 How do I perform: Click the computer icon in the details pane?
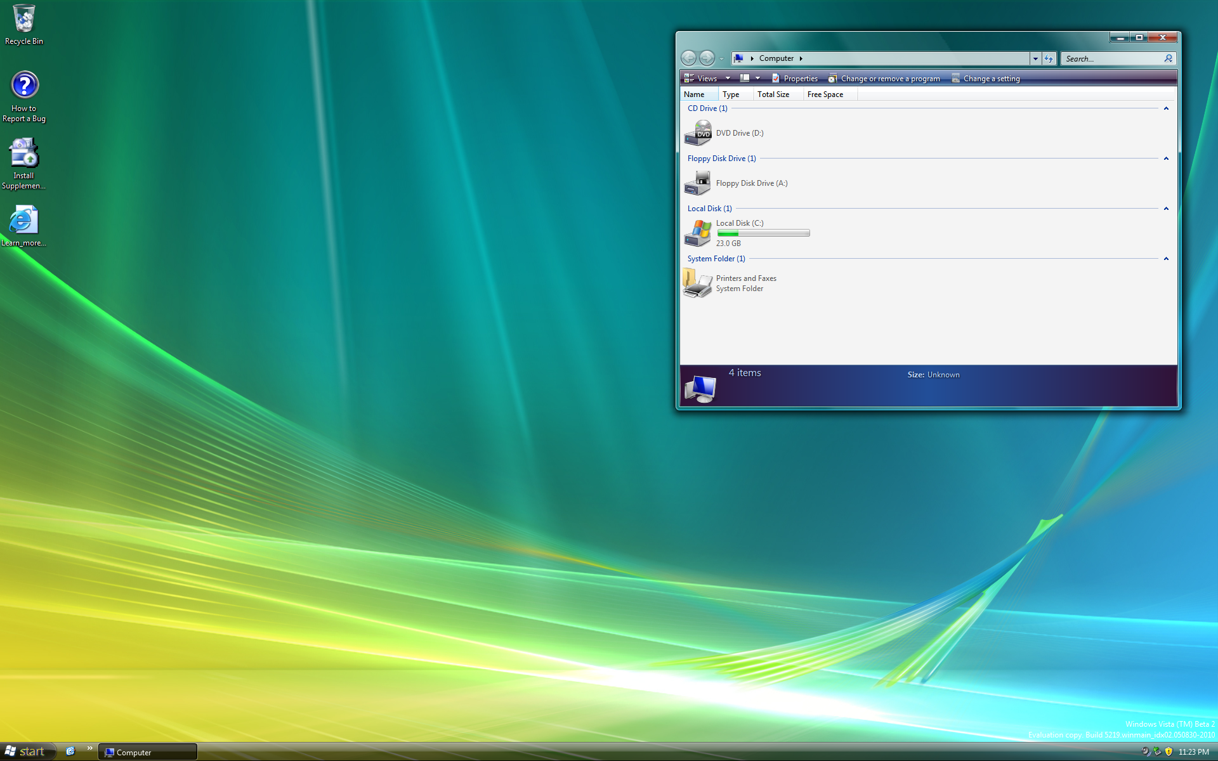[700, 388]
